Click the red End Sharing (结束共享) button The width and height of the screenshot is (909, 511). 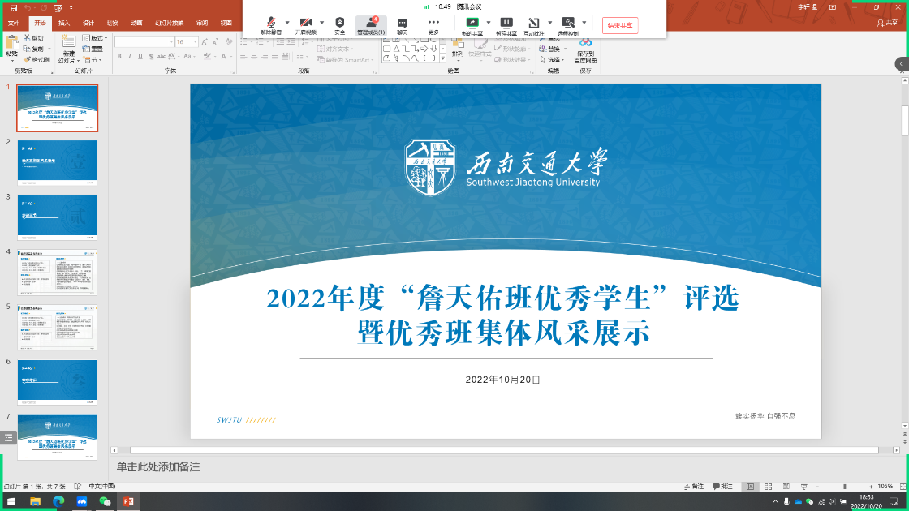(x=620, y=25)
